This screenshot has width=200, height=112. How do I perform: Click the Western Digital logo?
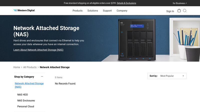click(x=24, y=10)
